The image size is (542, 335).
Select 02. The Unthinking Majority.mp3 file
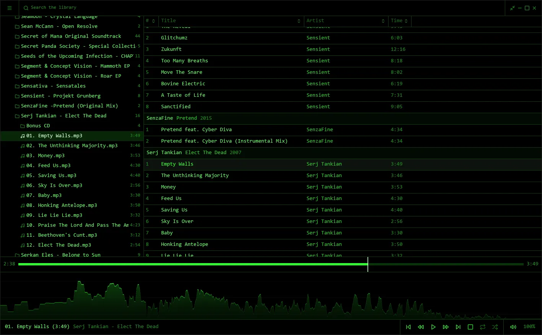pyautogui.click(x=72, y=146)
